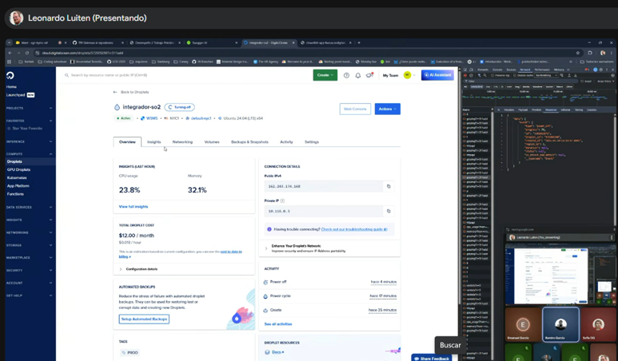Open Meet self-view more options
This screenshot has height=361, width=618.
click(612, 237)
